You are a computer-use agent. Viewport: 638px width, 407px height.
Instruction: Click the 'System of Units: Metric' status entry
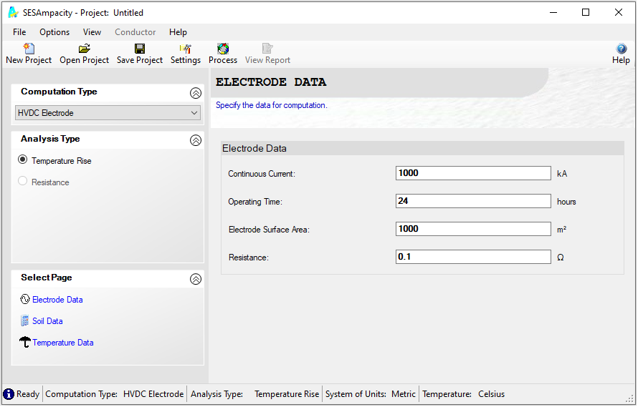(371, 394)
